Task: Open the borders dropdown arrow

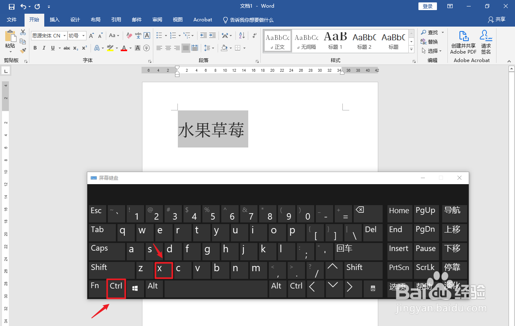Action: 244,48
